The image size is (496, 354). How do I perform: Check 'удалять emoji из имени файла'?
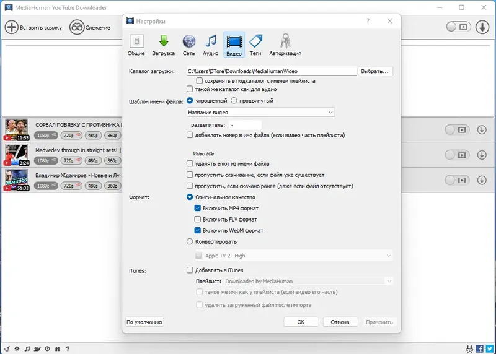point(190,163)
